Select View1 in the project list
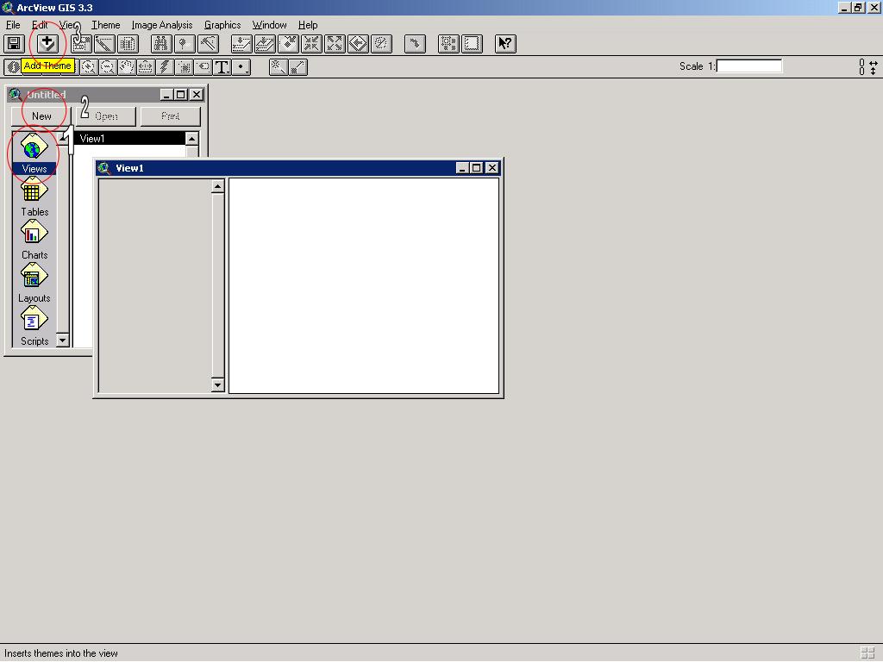 pos(129,139)
